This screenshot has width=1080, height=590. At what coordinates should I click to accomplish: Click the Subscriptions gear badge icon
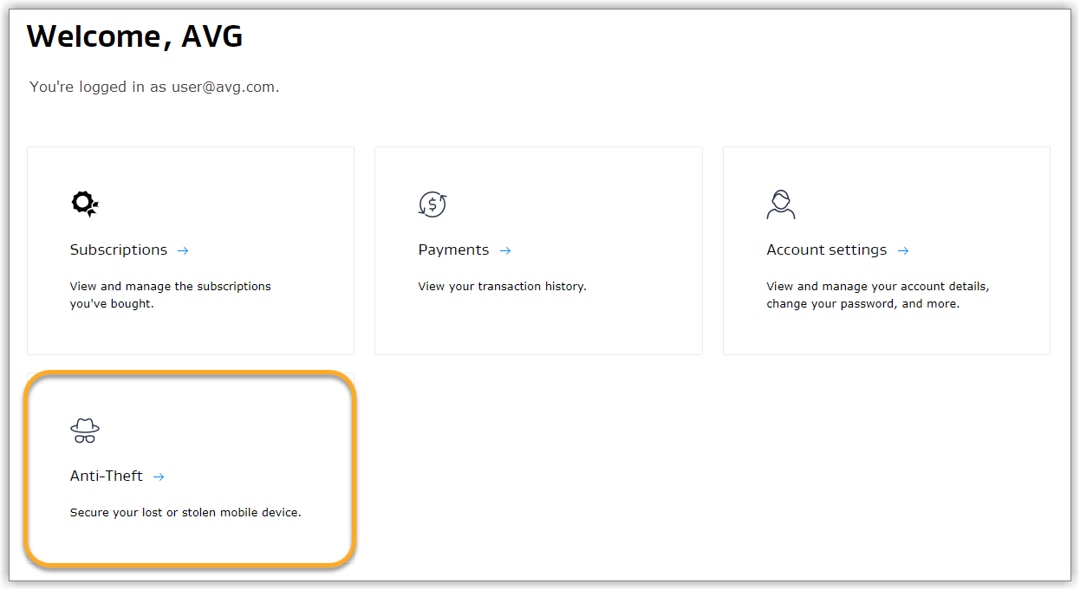[85, 204]
